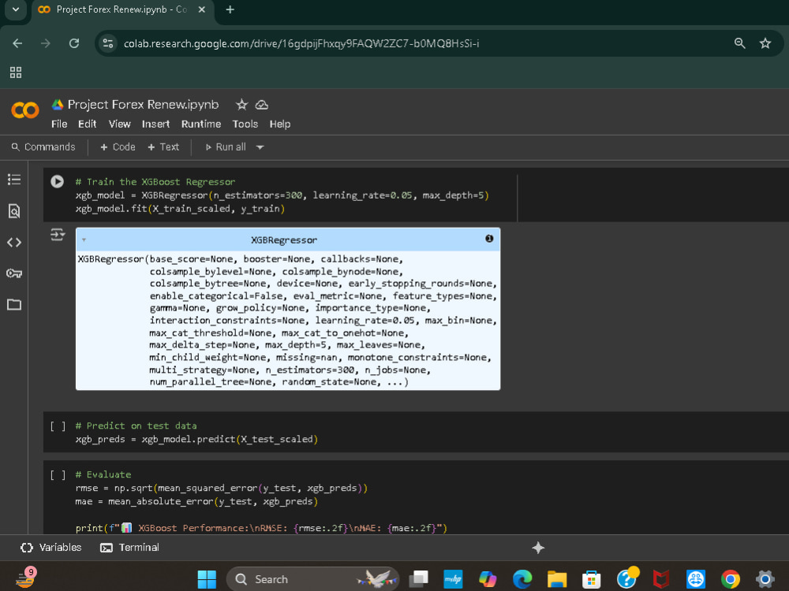789x591 pixels.
Task: Reload the Colab page
Action: pos(74,43)
